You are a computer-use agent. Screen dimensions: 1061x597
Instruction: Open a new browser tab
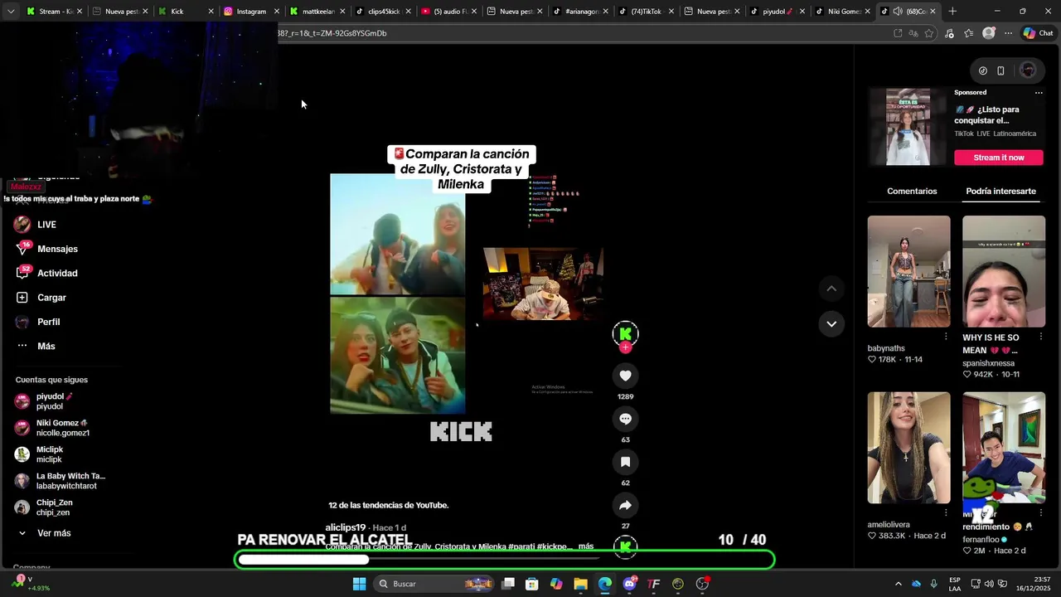point(952,12)
